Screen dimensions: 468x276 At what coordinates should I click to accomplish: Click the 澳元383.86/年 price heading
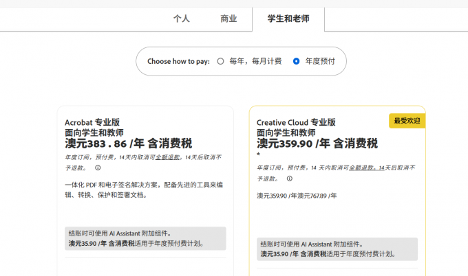tap(128, 143)
